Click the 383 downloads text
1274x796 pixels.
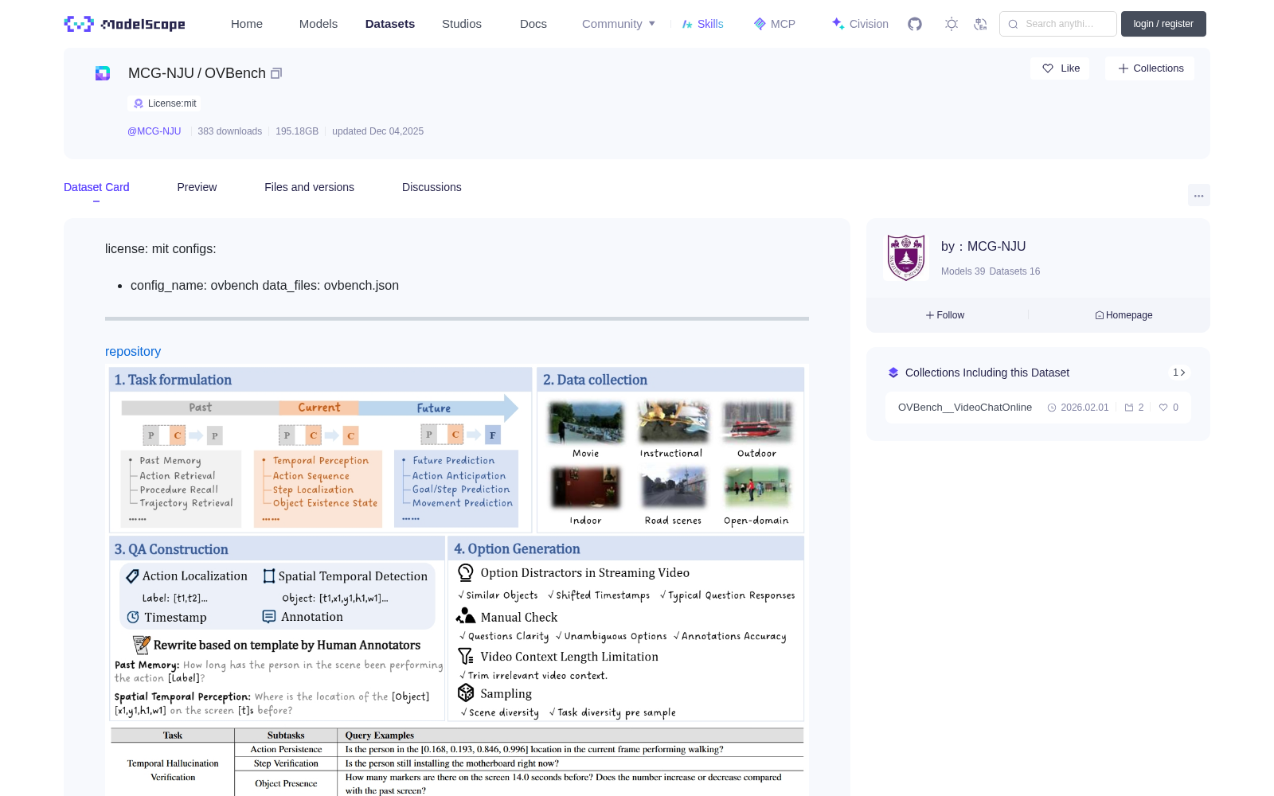coord(230,131)
